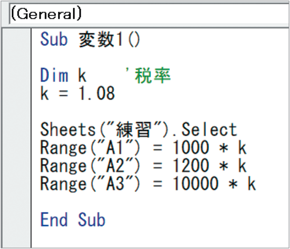
Task: Click the Range("A2") statement
Action: (143, 165)
